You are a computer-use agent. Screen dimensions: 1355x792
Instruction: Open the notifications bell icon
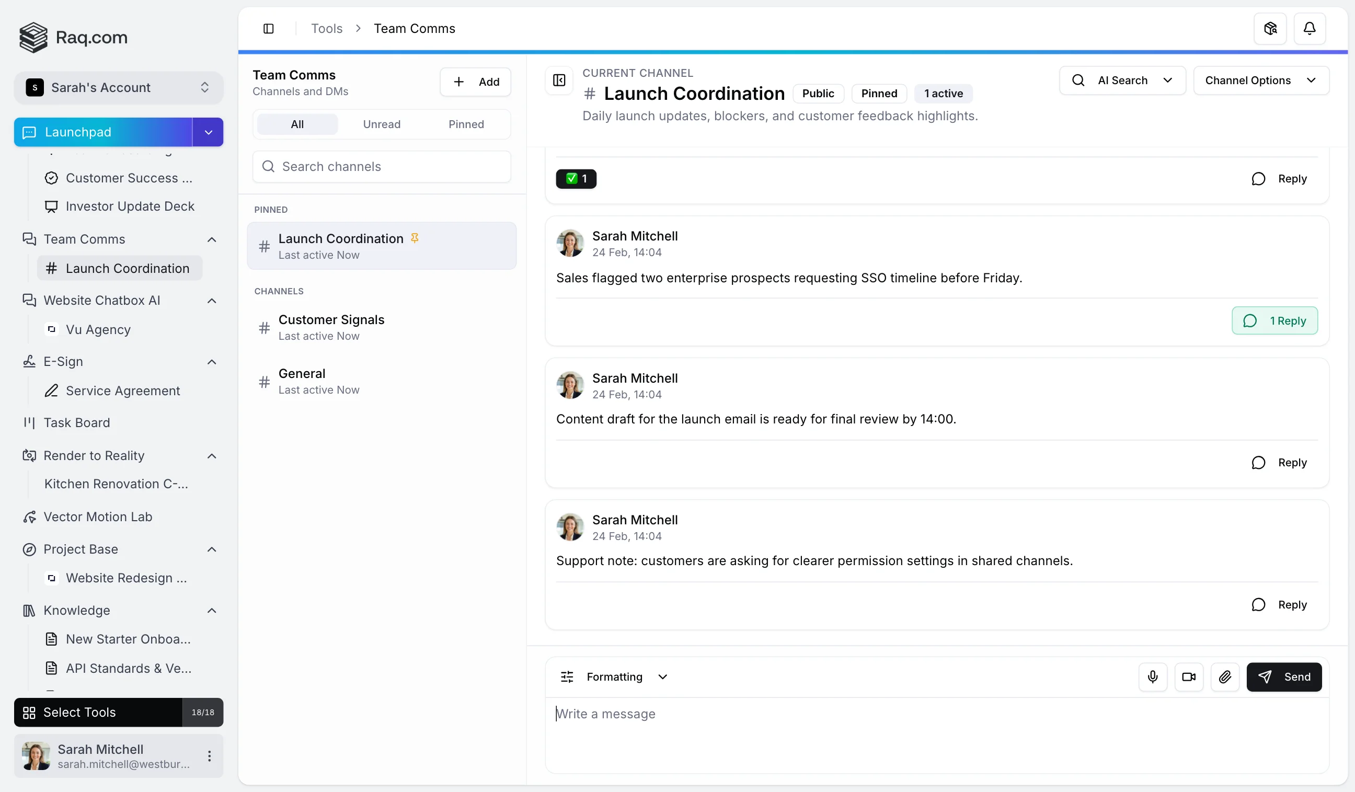1309,29
